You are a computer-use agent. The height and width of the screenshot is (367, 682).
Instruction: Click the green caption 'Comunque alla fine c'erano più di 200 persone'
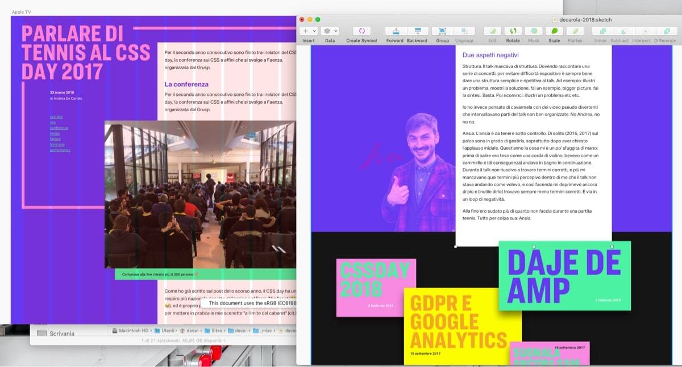tap(160, 275)
